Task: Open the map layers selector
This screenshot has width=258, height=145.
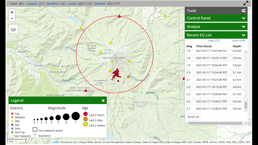Action: (13, 29)
